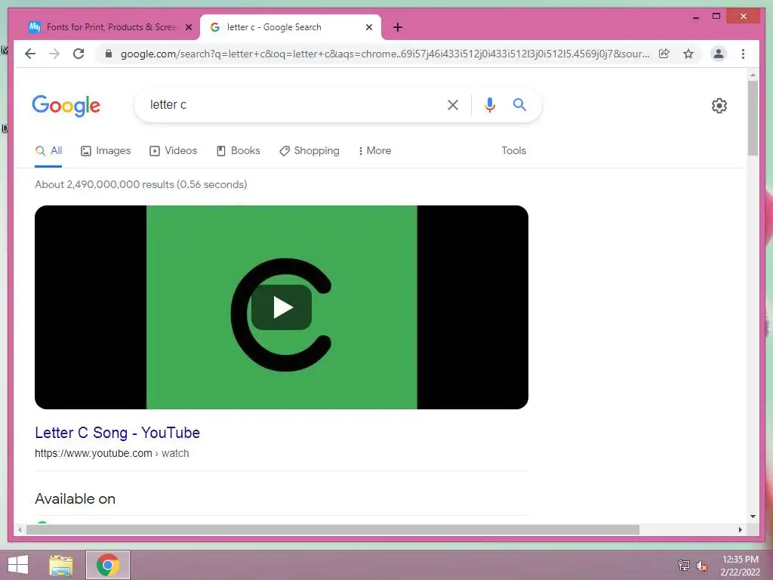
Task: Switch to Shopping results
Action: [309, 151]
